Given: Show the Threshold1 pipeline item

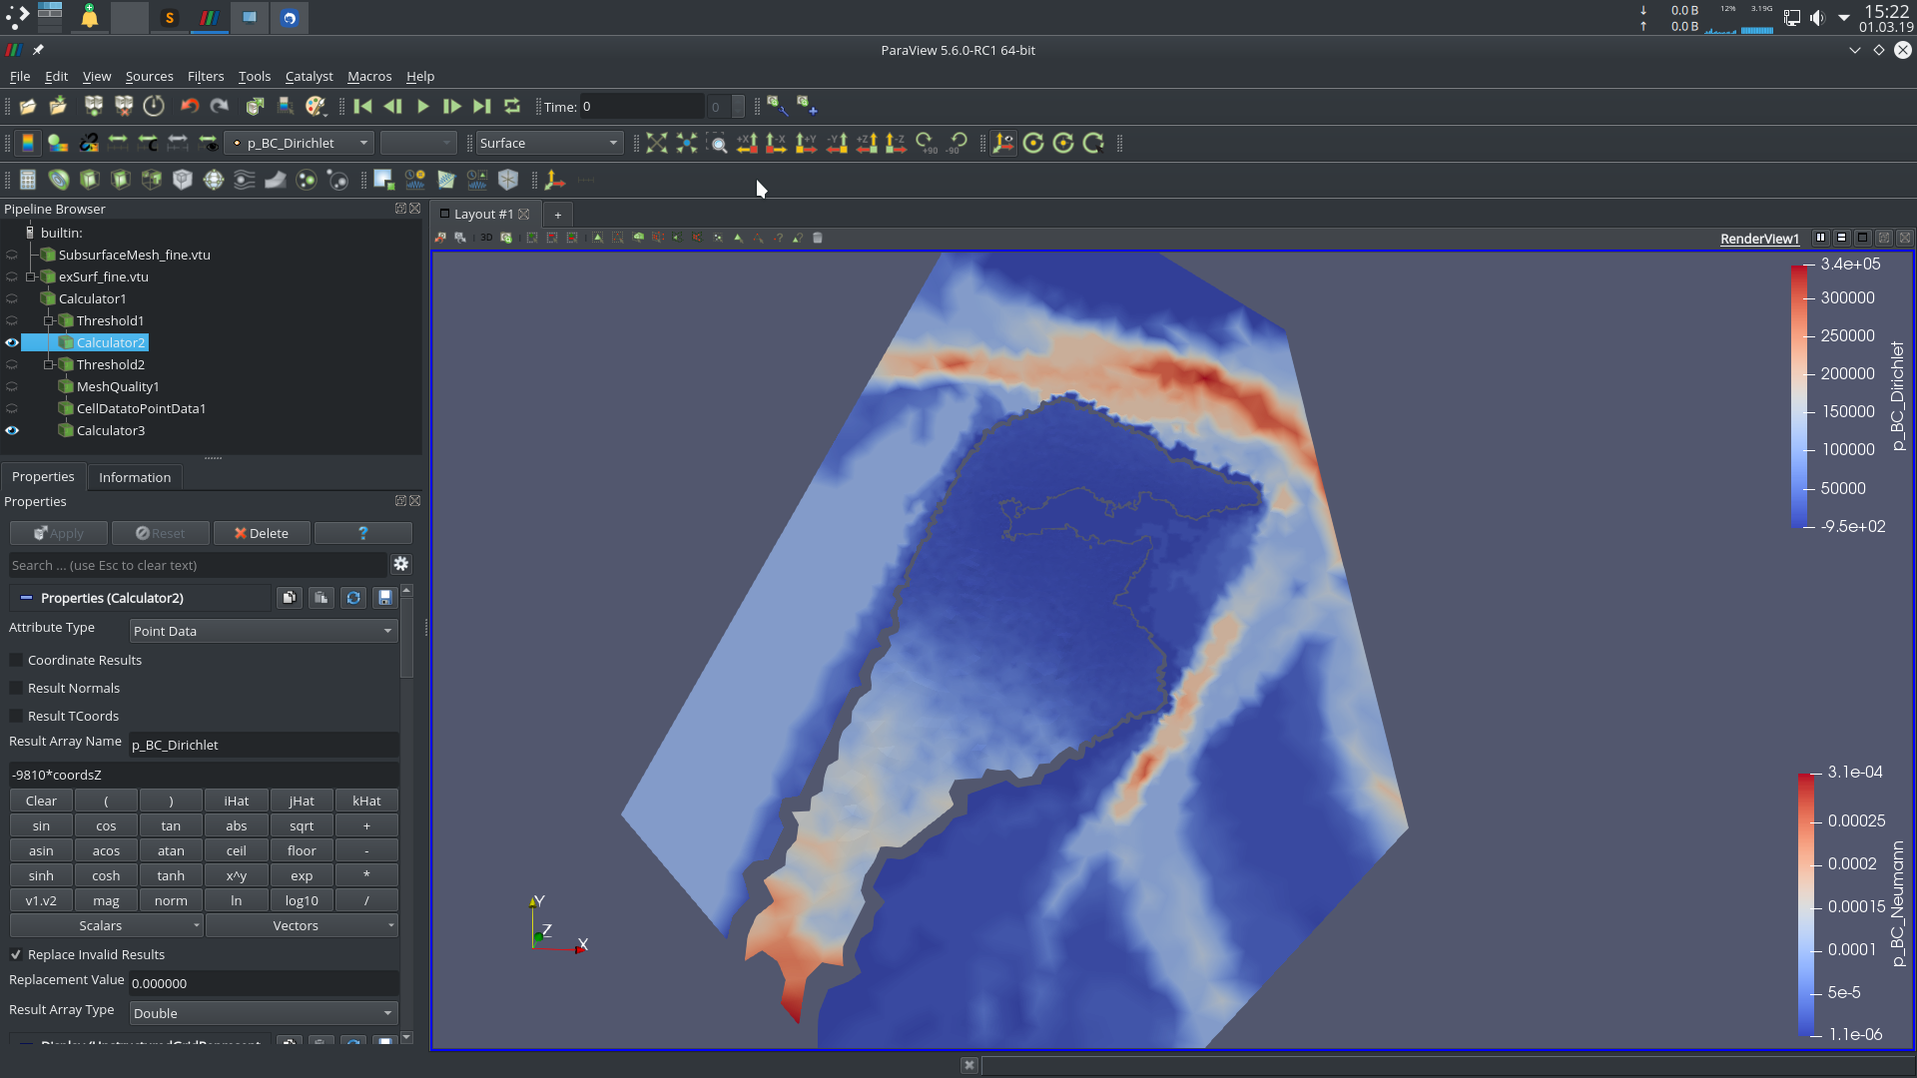Looking at the screenshot, I should pos(11,320).
